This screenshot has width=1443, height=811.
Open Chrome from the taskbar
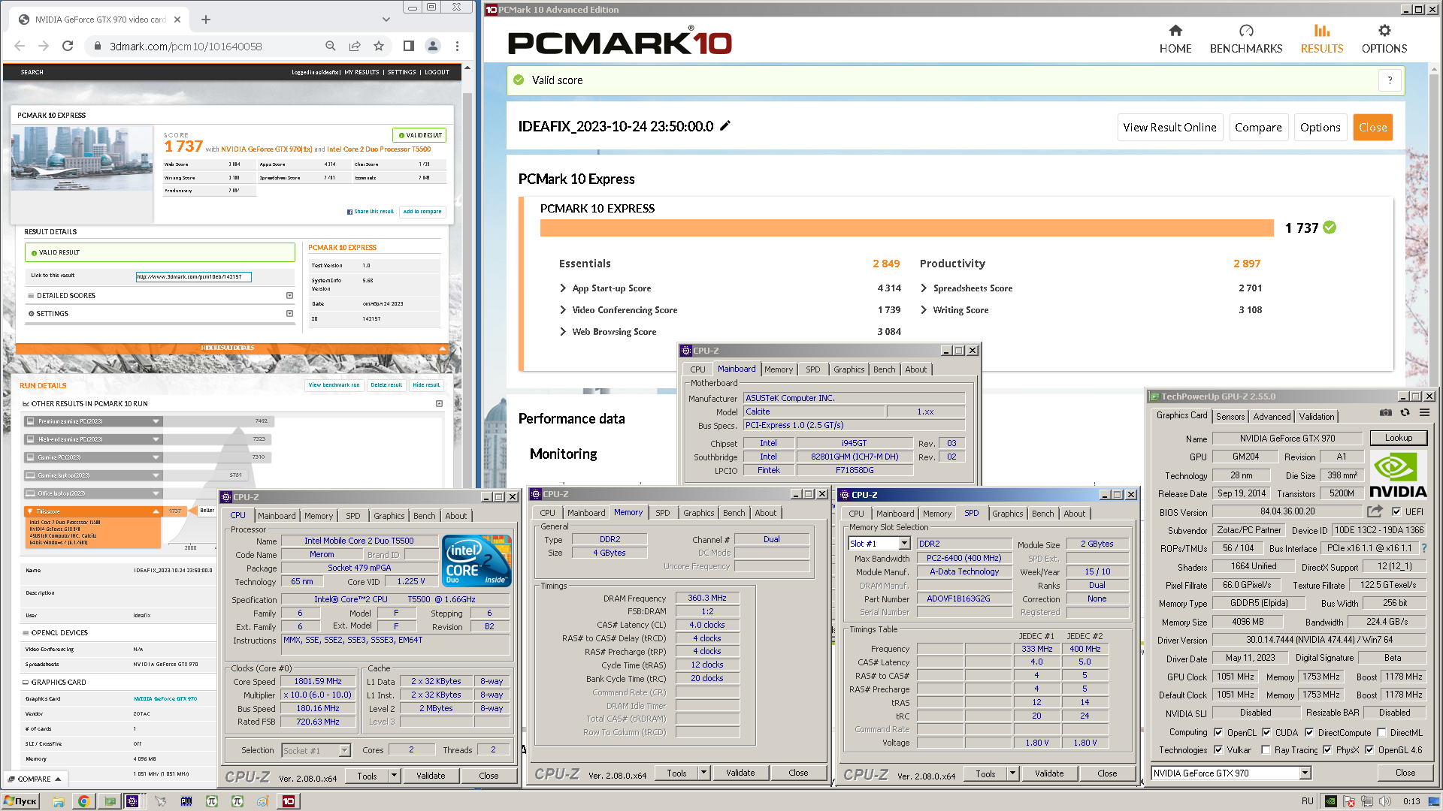pyautogui.click(x=83, y=801)
